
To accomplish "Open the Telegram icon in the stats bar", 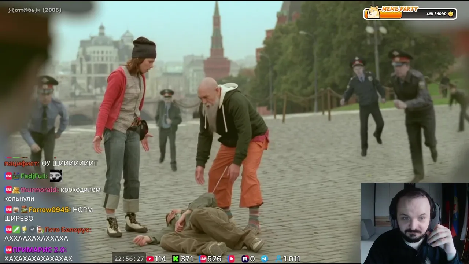I will pyautogui.click(x=265, y=259).
